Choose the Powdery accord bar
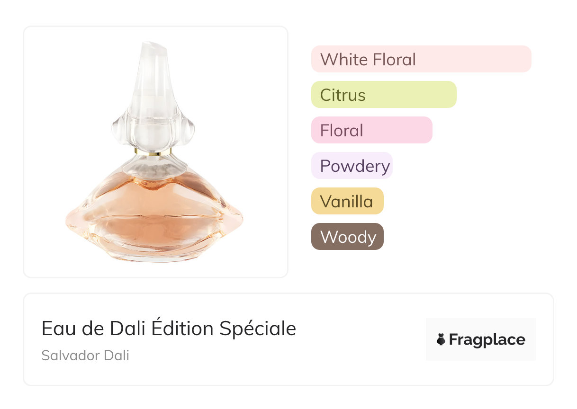 coord(352,166)
